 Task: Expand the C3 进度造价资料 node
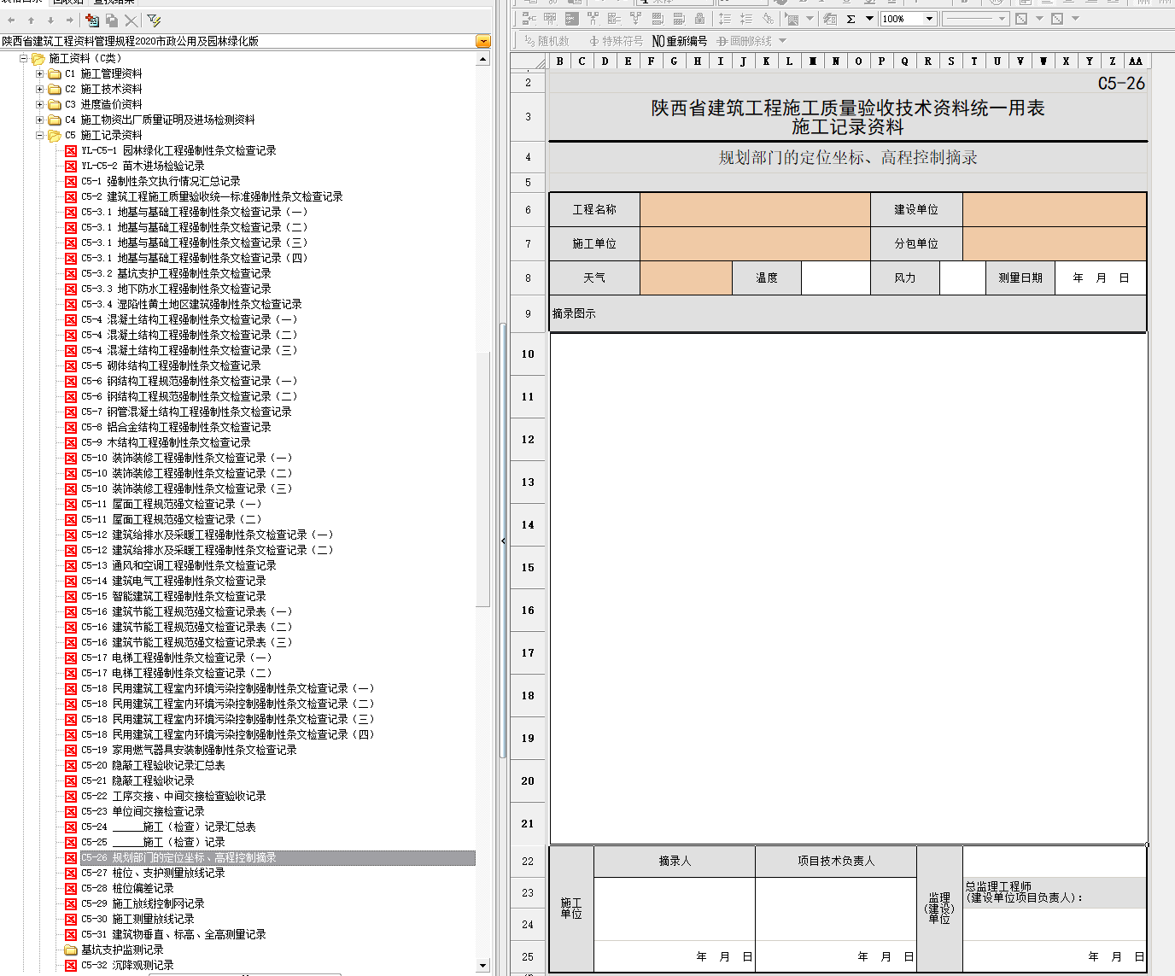39,105
